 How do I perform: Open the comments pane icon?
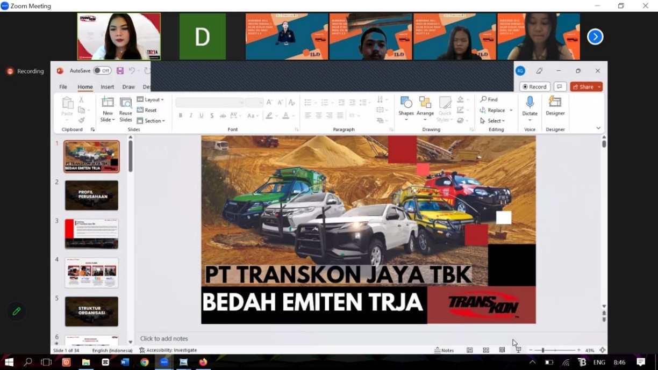(560, 87)
